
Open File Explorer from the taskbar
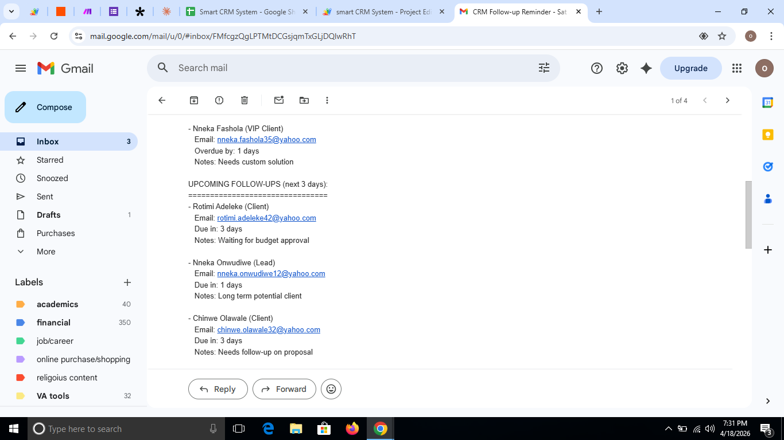point(296,429)
